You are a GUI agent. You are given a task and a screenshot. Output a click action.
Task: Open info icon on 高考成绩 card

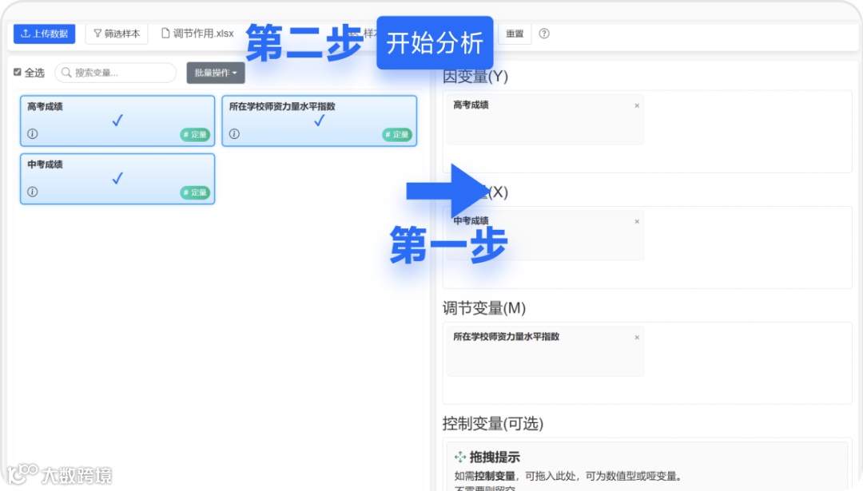pos(33,133)
